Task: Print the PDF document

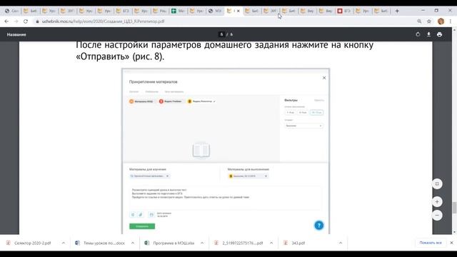Action: point(440,34)
